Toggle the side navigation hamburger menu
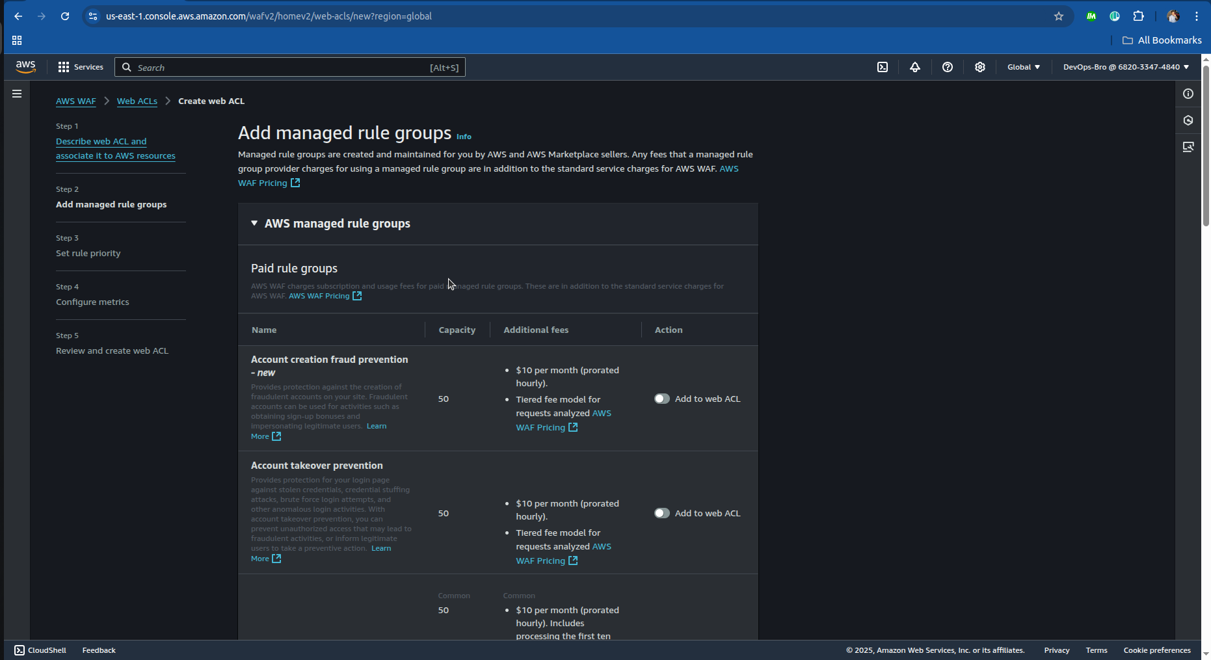 tap(17, 94)
